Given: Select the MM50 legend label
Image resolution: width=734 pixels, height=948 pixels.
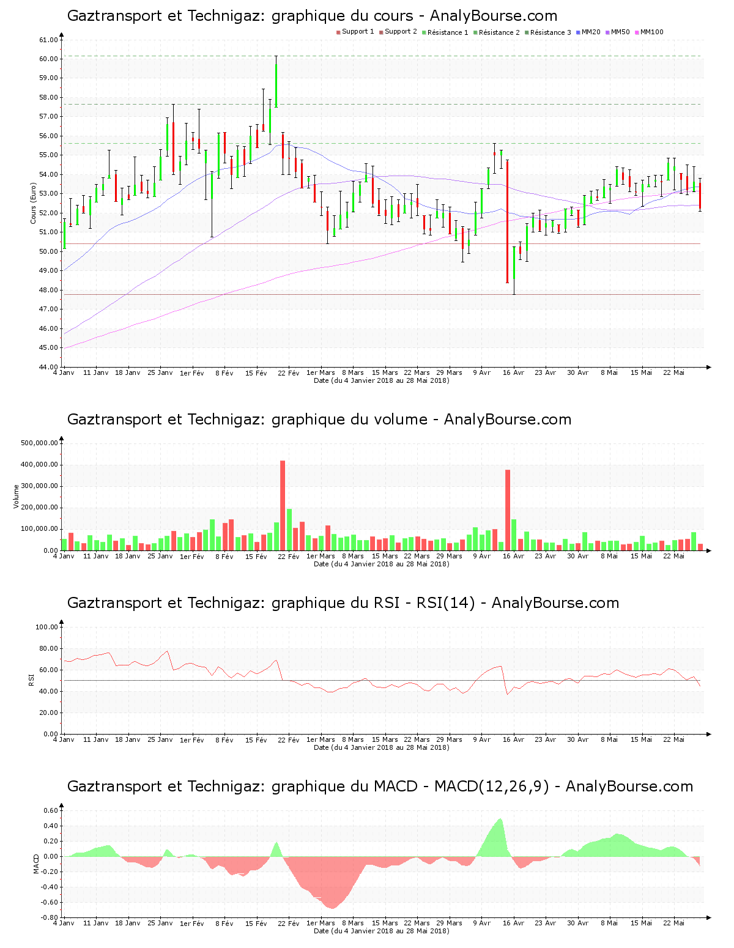Looking at the screenshot, I should click(620, 32).
